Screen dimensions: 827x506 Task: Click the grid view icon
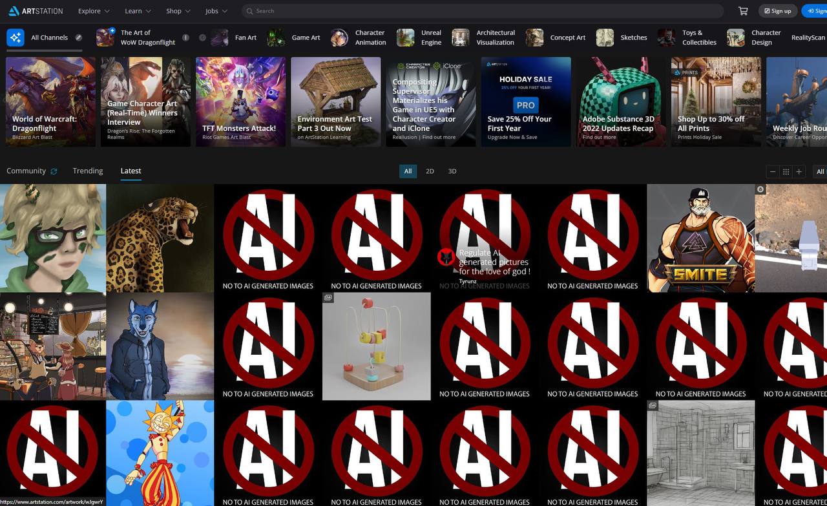click(786, 171)
